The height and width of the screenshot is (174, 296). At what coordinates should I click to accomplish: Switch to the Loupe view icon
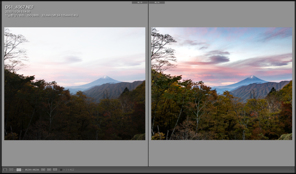coord(5,170)
